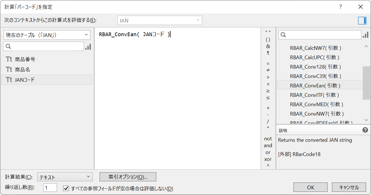Screen dimensions: 371x195
Task: Open the 計算結果 result type dropdown
Action: click(x=64, y=176)
